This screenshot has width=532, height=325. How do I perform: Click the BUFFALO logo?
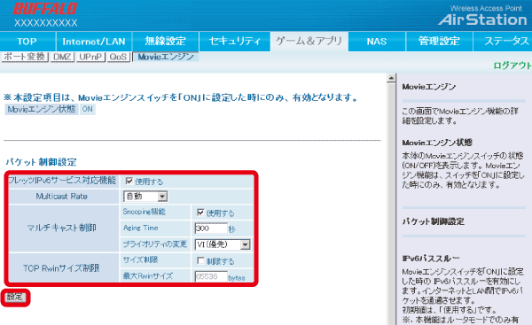coord(45,9)
